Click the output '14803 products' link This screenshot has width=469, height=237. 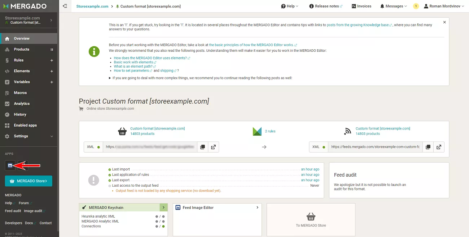pos(368,134)
